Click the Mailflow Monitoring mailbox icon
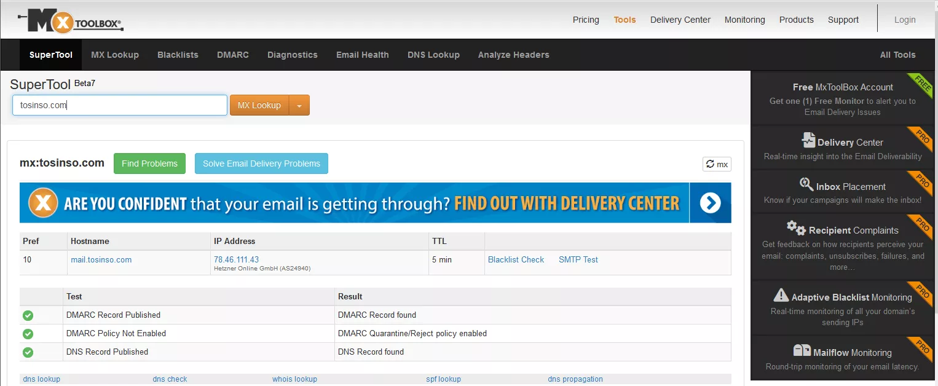The image size is (938, 386). 802,350
